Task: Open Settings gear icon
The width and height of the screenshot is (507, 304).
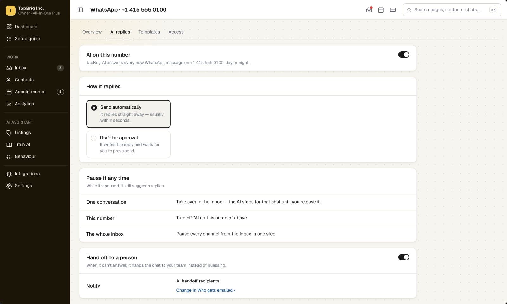Action: (9, 186)
